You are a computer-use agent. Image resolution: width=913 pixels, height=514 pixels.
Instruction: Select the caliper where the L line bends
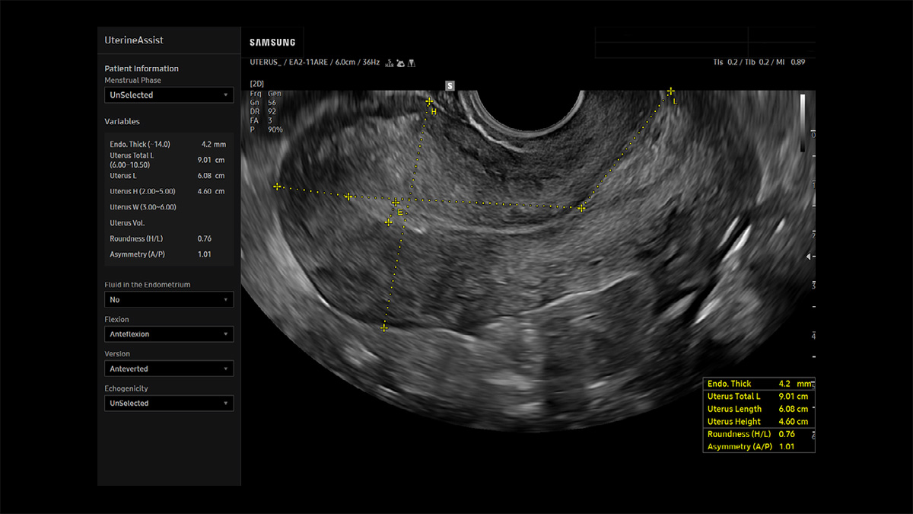click(581, 208)
